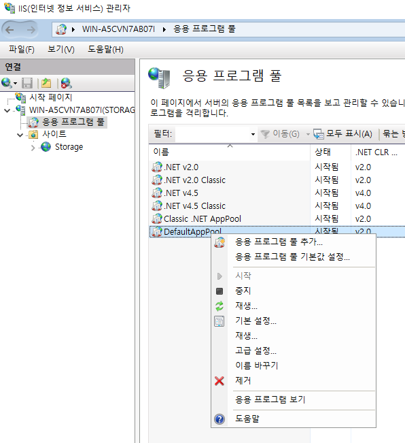Screen dimensions: 405x443
Task: Select the .NET v2.0 Classic row
Action: point(277,180)
